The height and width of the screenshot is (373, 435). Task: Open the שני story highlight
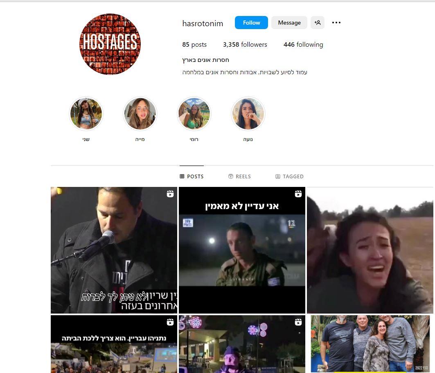[x=86, y=114]
